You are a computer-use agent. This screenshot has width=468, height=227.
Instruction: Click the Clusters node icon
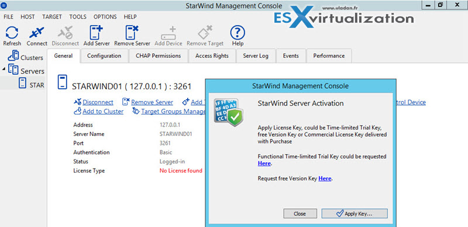[13, 56]
